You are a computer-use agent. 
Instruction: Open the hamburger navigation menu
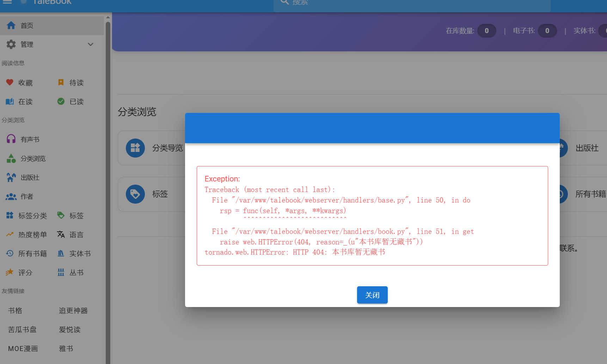[7, 2]
